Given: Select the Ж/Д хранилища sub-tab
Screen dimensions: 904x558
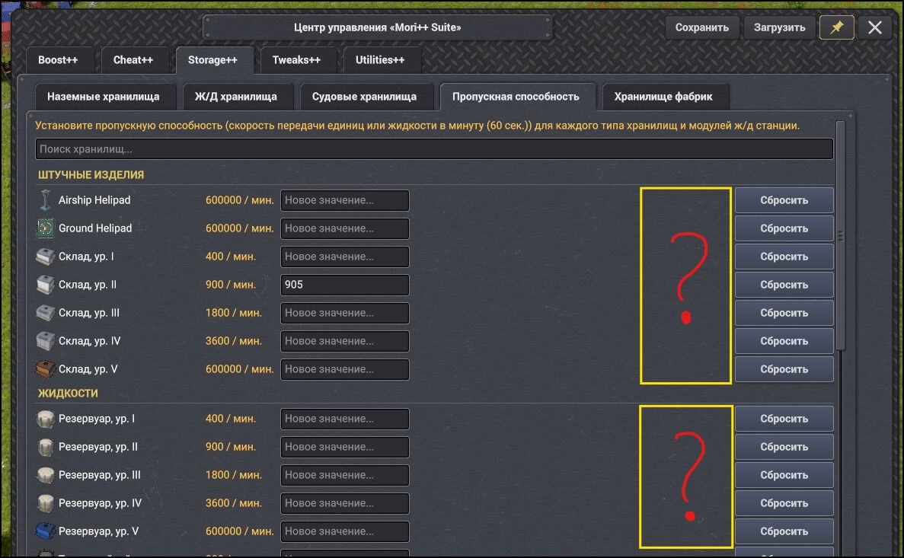Looking at the screenshot, I should pos(236,96).
